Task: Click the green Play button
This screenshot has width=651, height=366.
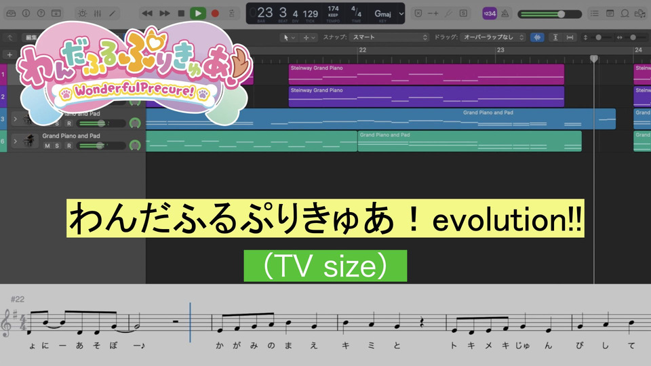Action: coord(198,14)
